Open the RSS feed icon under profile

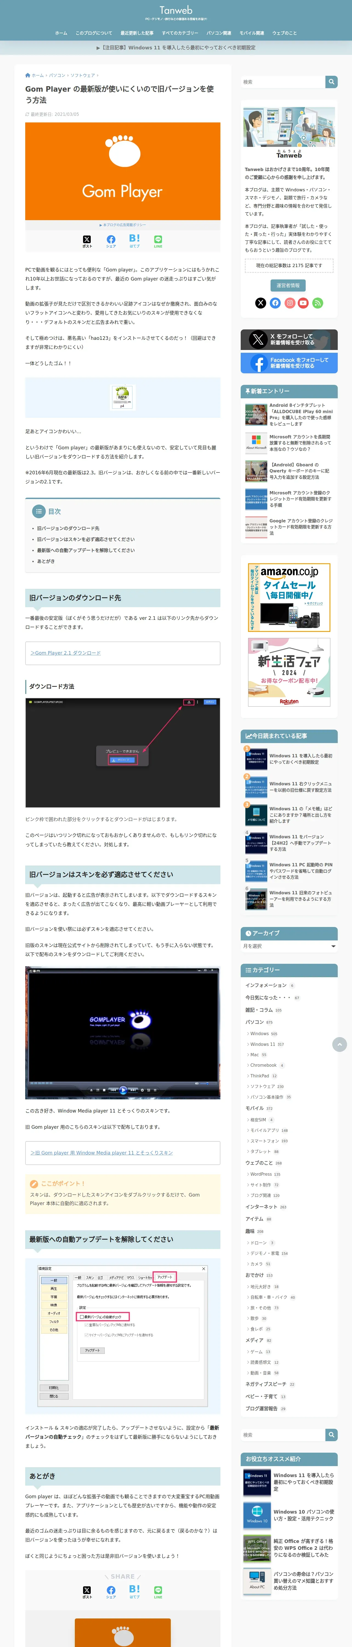[x=317, y=303]
